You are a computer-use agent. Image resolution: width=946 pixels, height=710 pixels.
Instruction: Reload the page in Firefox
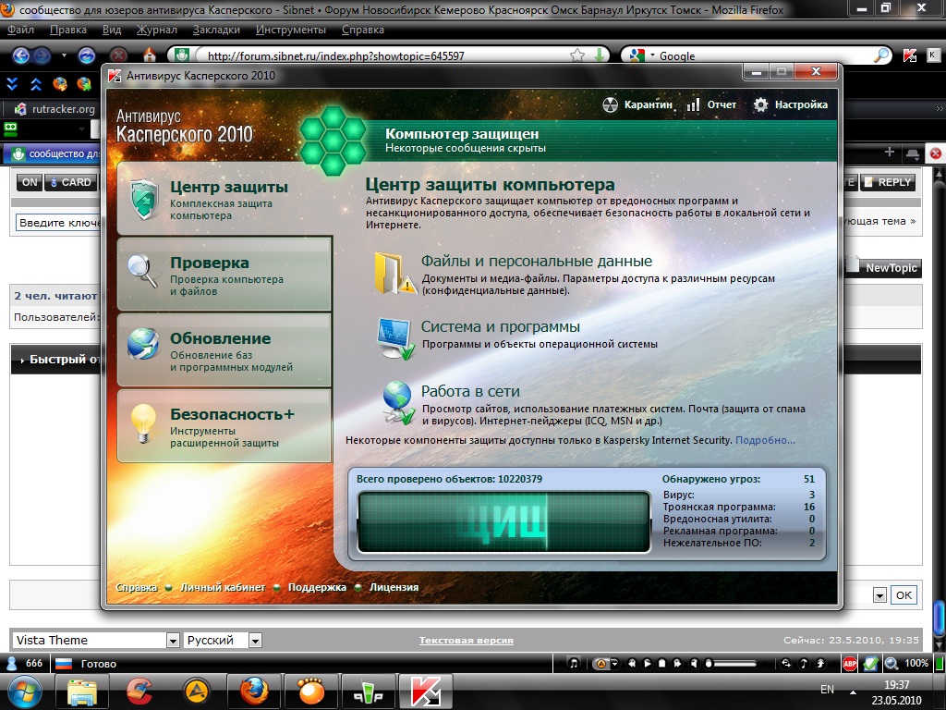coord(87,55)
